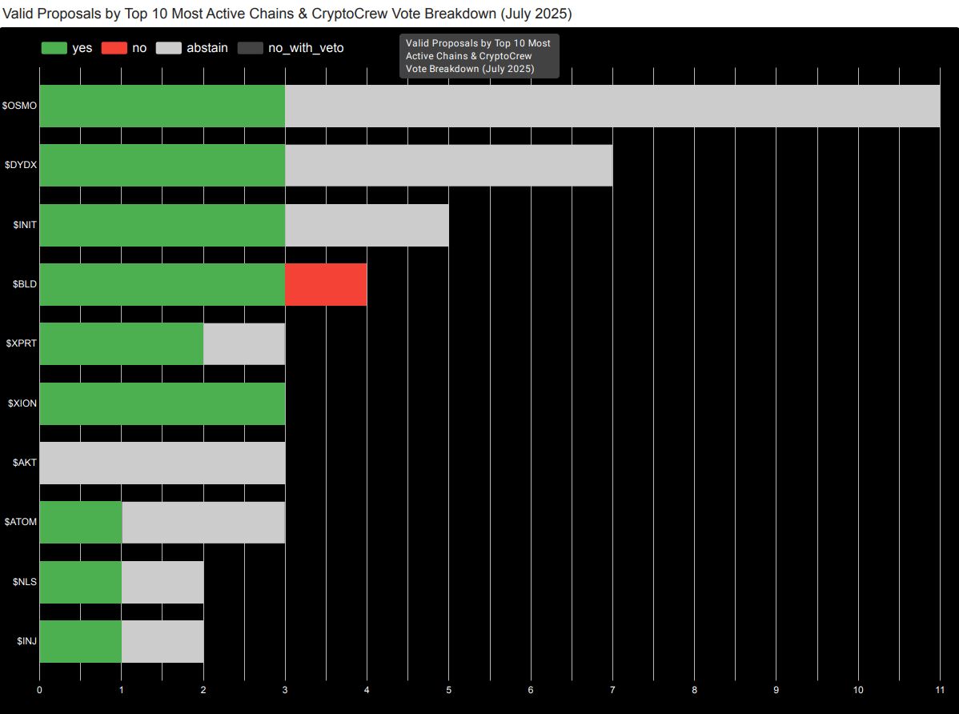
Task: Click the $INIT axis label
Action: click(25, 225)
